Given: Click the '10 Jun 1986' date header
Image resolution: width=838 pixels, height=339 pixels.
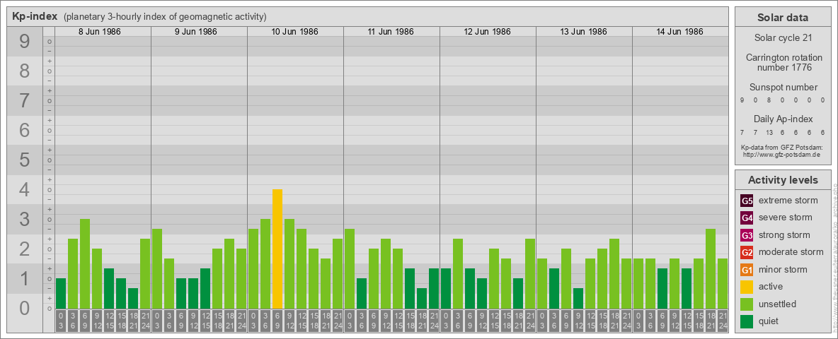Looking at the screenshot, I should coord(294,32).
